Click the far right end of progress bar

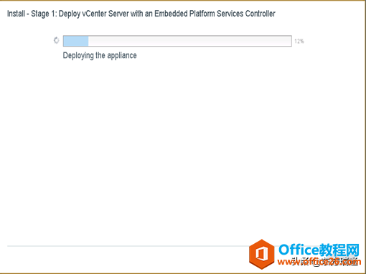290,41
